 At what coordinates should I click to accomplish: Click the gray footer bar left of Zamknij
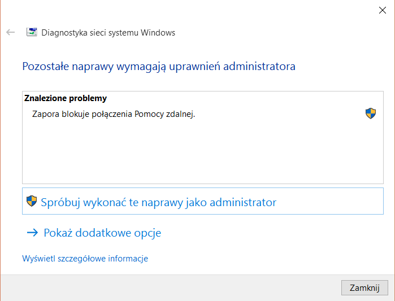pos(170,287)
